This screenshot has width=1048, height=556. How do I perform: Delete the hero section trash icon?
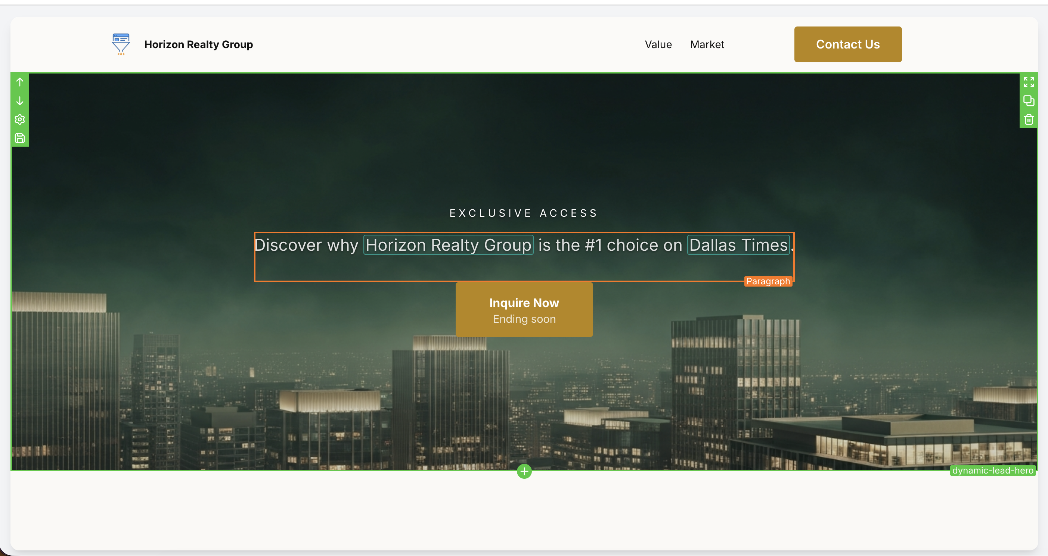click(1029, 119)
